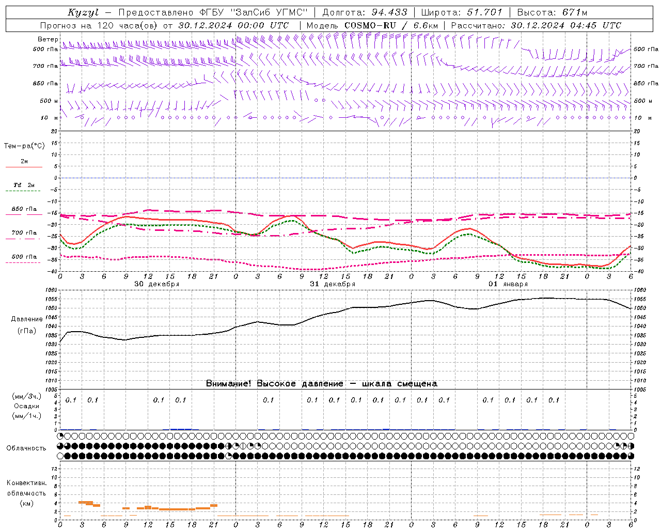Click the 30 декабря date label

point(157,284)
